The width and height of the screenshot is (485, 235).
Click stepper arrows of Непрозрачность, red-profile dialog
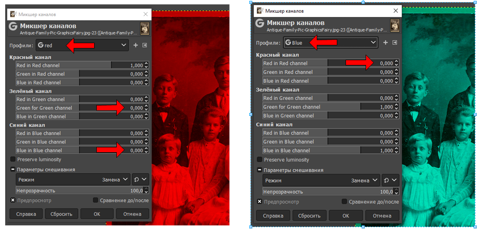(146, 191)
